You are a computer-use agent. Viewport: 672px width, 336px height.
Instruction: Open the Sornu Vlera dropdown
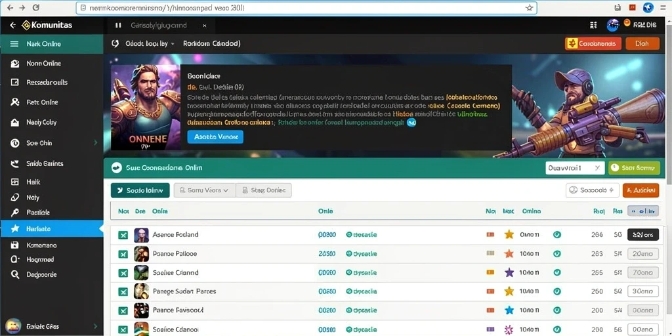(x=205, y=190)
